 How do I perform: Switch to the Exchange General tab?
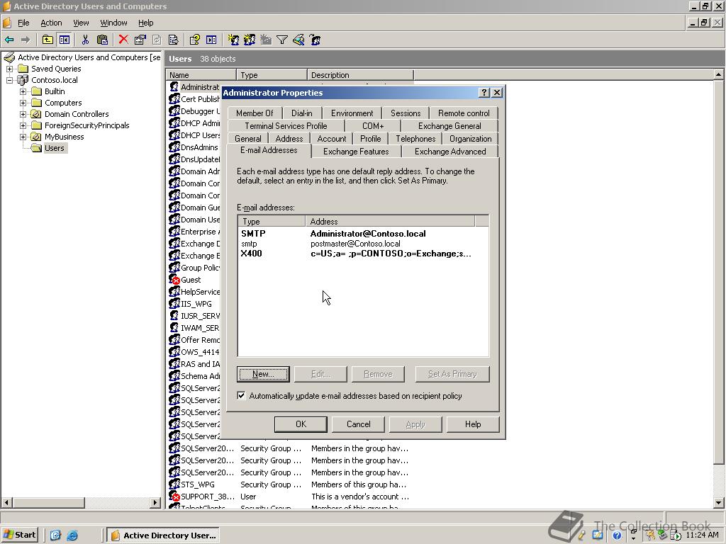tap(449, 126)
